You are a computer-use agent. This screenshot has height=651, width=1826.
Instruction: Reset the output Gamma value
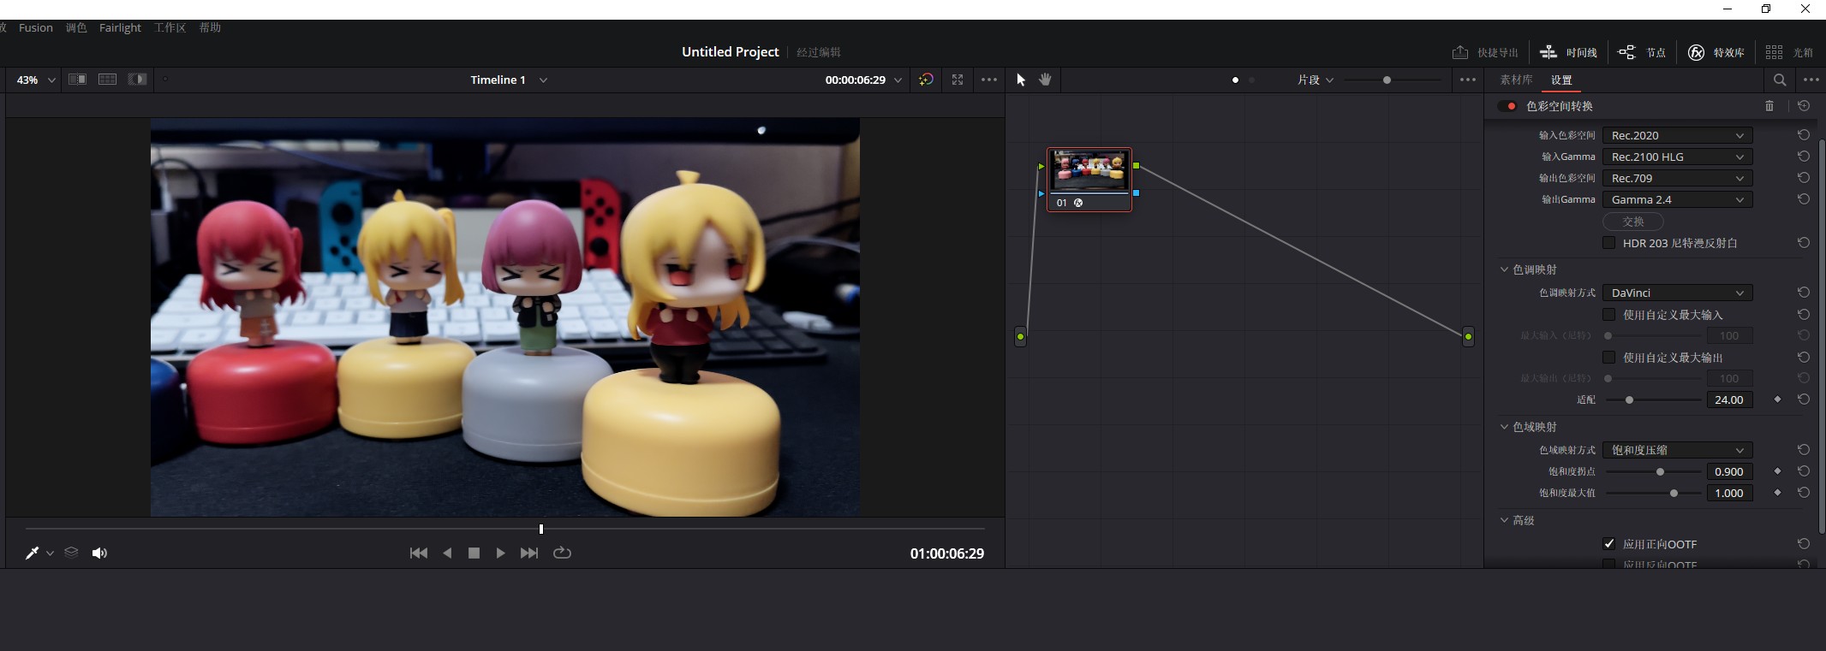coord(1804,199)
